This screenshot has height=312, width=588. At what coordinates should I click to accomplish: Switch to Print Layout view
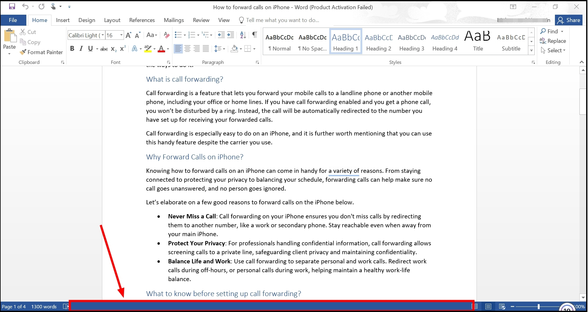488,306
